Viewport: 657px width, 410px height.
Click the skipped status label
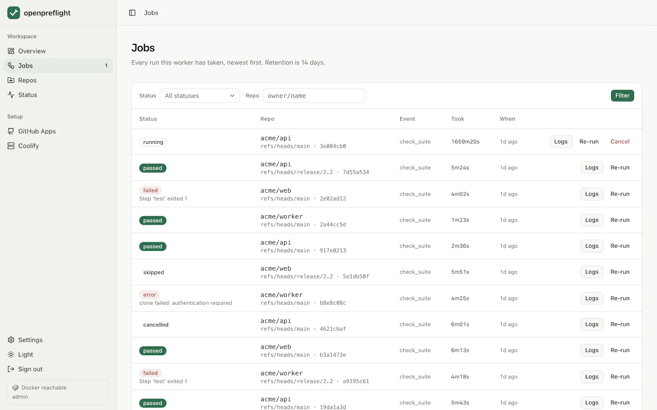click(154, 272)
